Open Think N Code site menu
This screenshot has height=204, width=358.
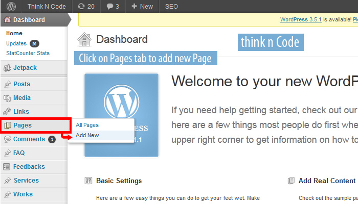click(x=47, y=6)
